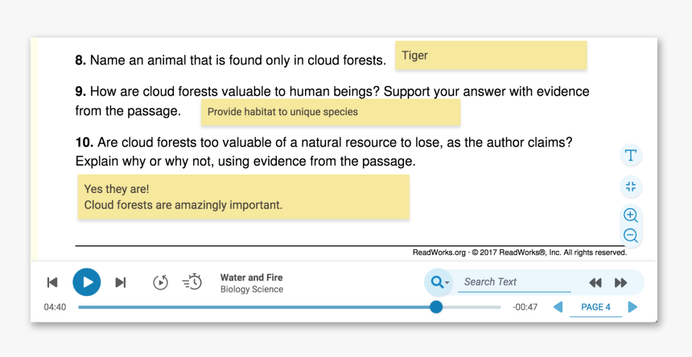Jump to the next search result
Screen dimensions: 692x357
pos(621,282)
